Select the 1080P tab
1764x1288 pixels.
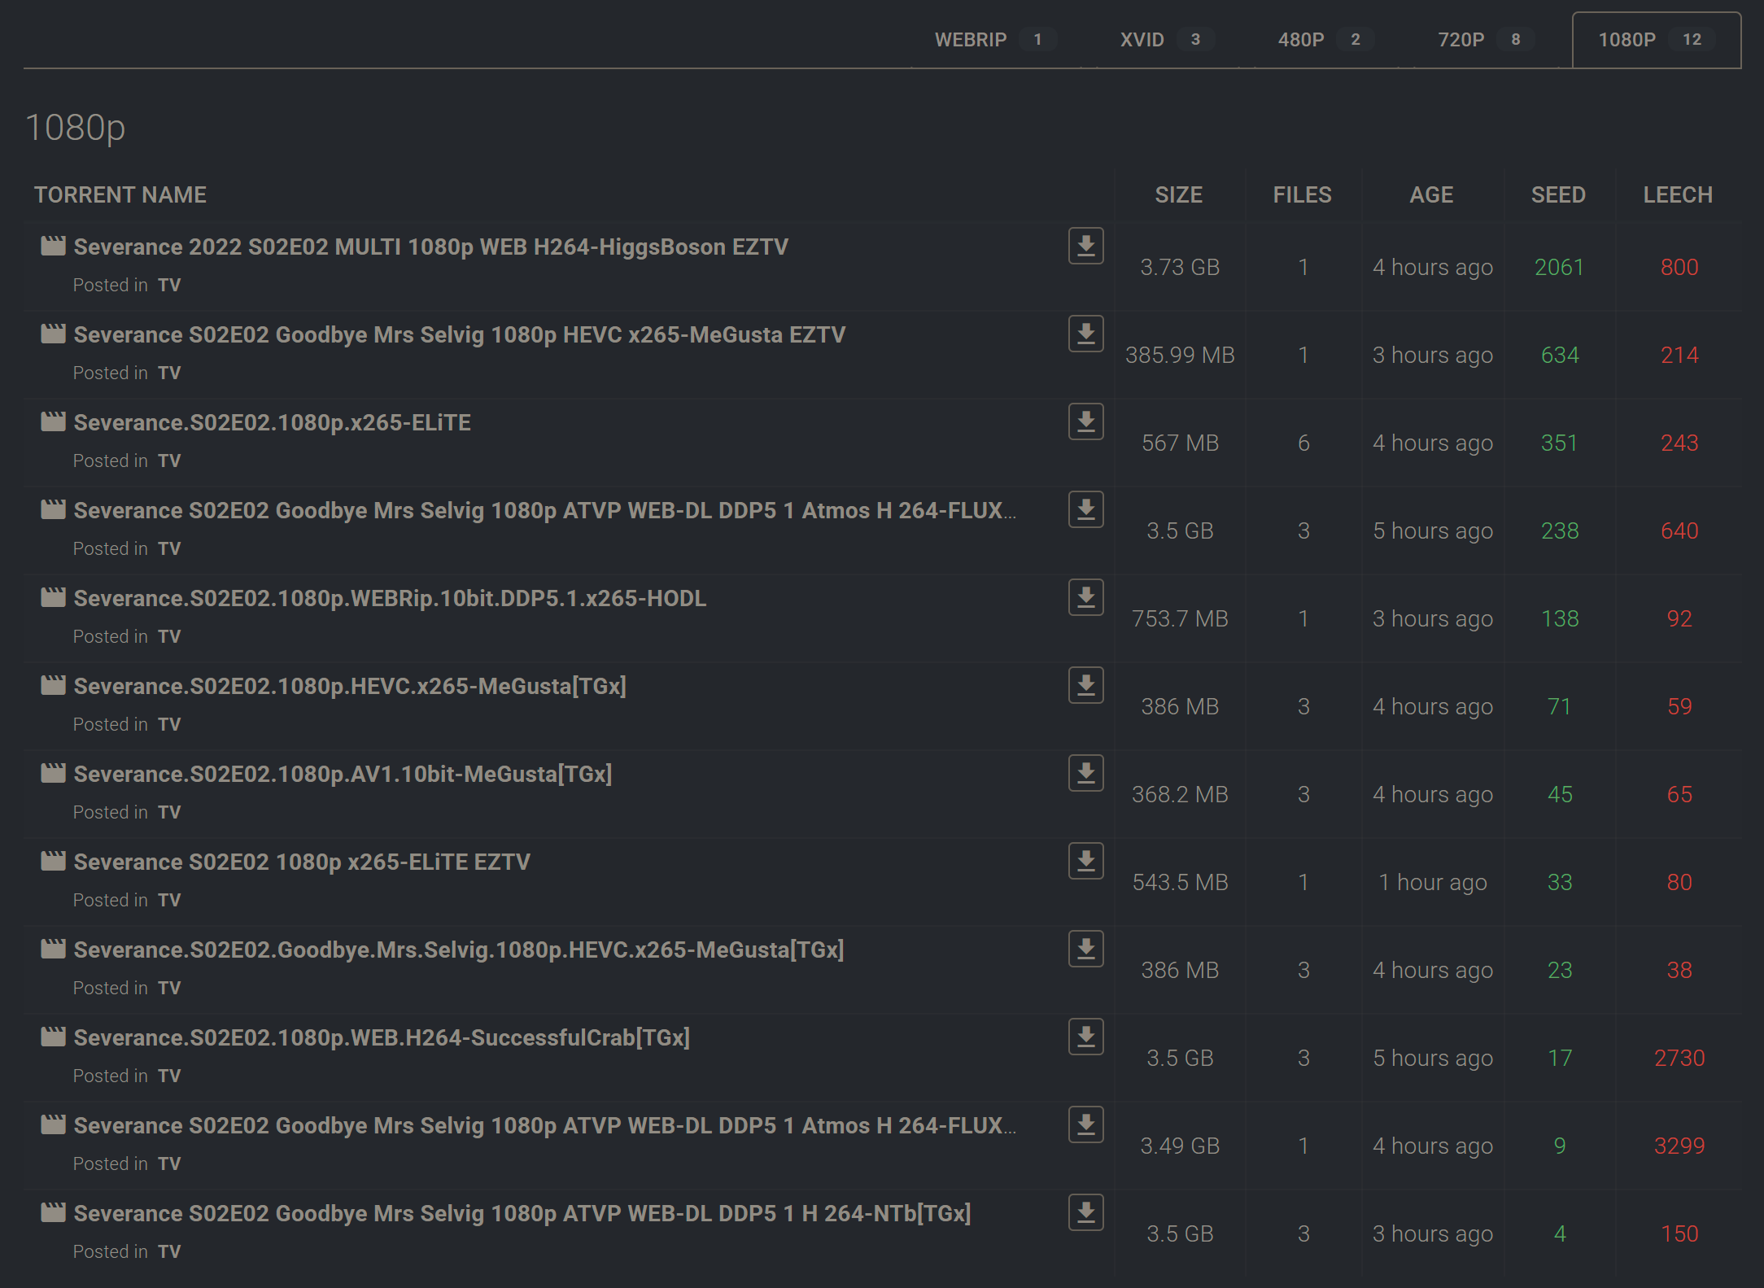tap(1657, 40)
